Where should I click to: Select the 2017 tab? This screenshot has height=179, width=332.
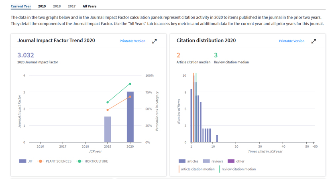(x=71, y=6)
